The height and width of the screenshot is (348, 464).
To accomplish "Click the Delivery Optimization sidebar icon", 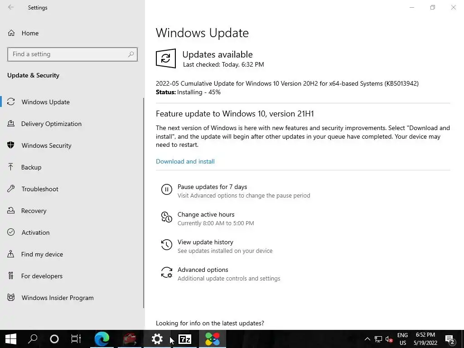I will tap(11, 123).
